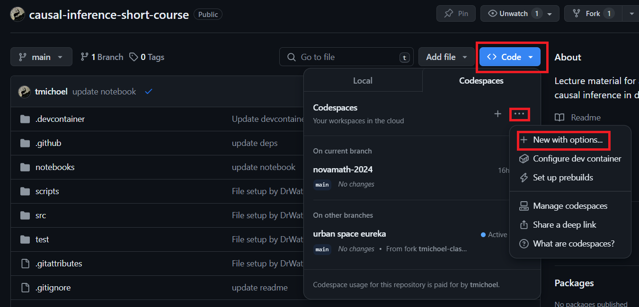Pin the repository with the Pin button
The width and height of the screenshot is (639, 307).
[456, 14]
